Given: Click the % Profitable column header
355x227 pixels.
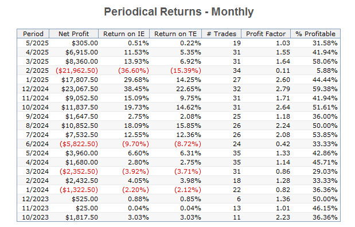Looking at the screenshot, I should click(x=315, y=34).
